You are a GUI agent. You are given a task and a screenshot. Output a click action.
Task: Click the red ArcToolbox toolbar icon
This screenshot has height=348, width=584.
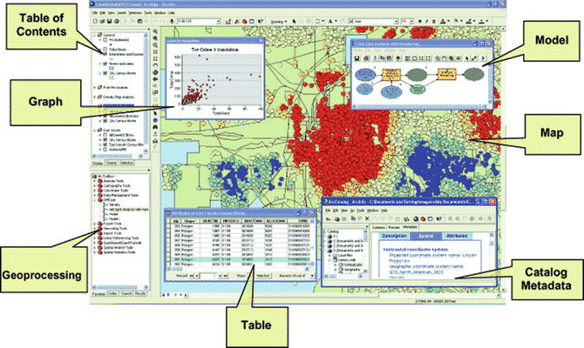pyautogui.click(x=244, y=22)
